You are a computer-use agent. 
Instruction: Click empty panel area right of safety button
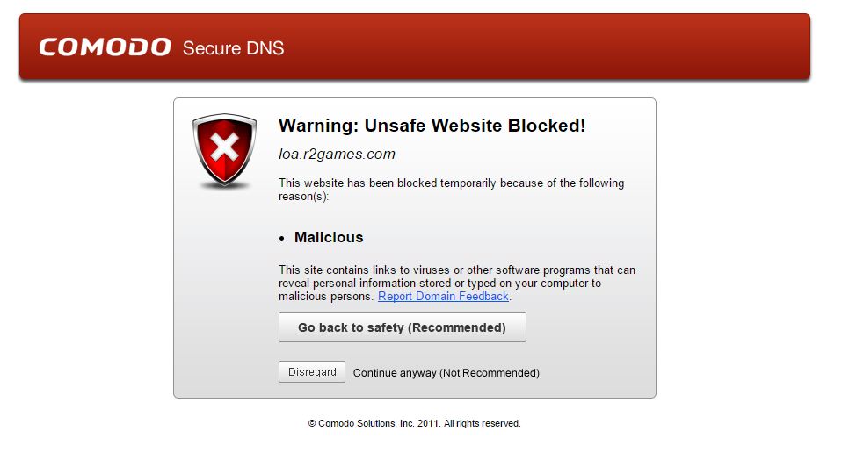pos(589,327)
